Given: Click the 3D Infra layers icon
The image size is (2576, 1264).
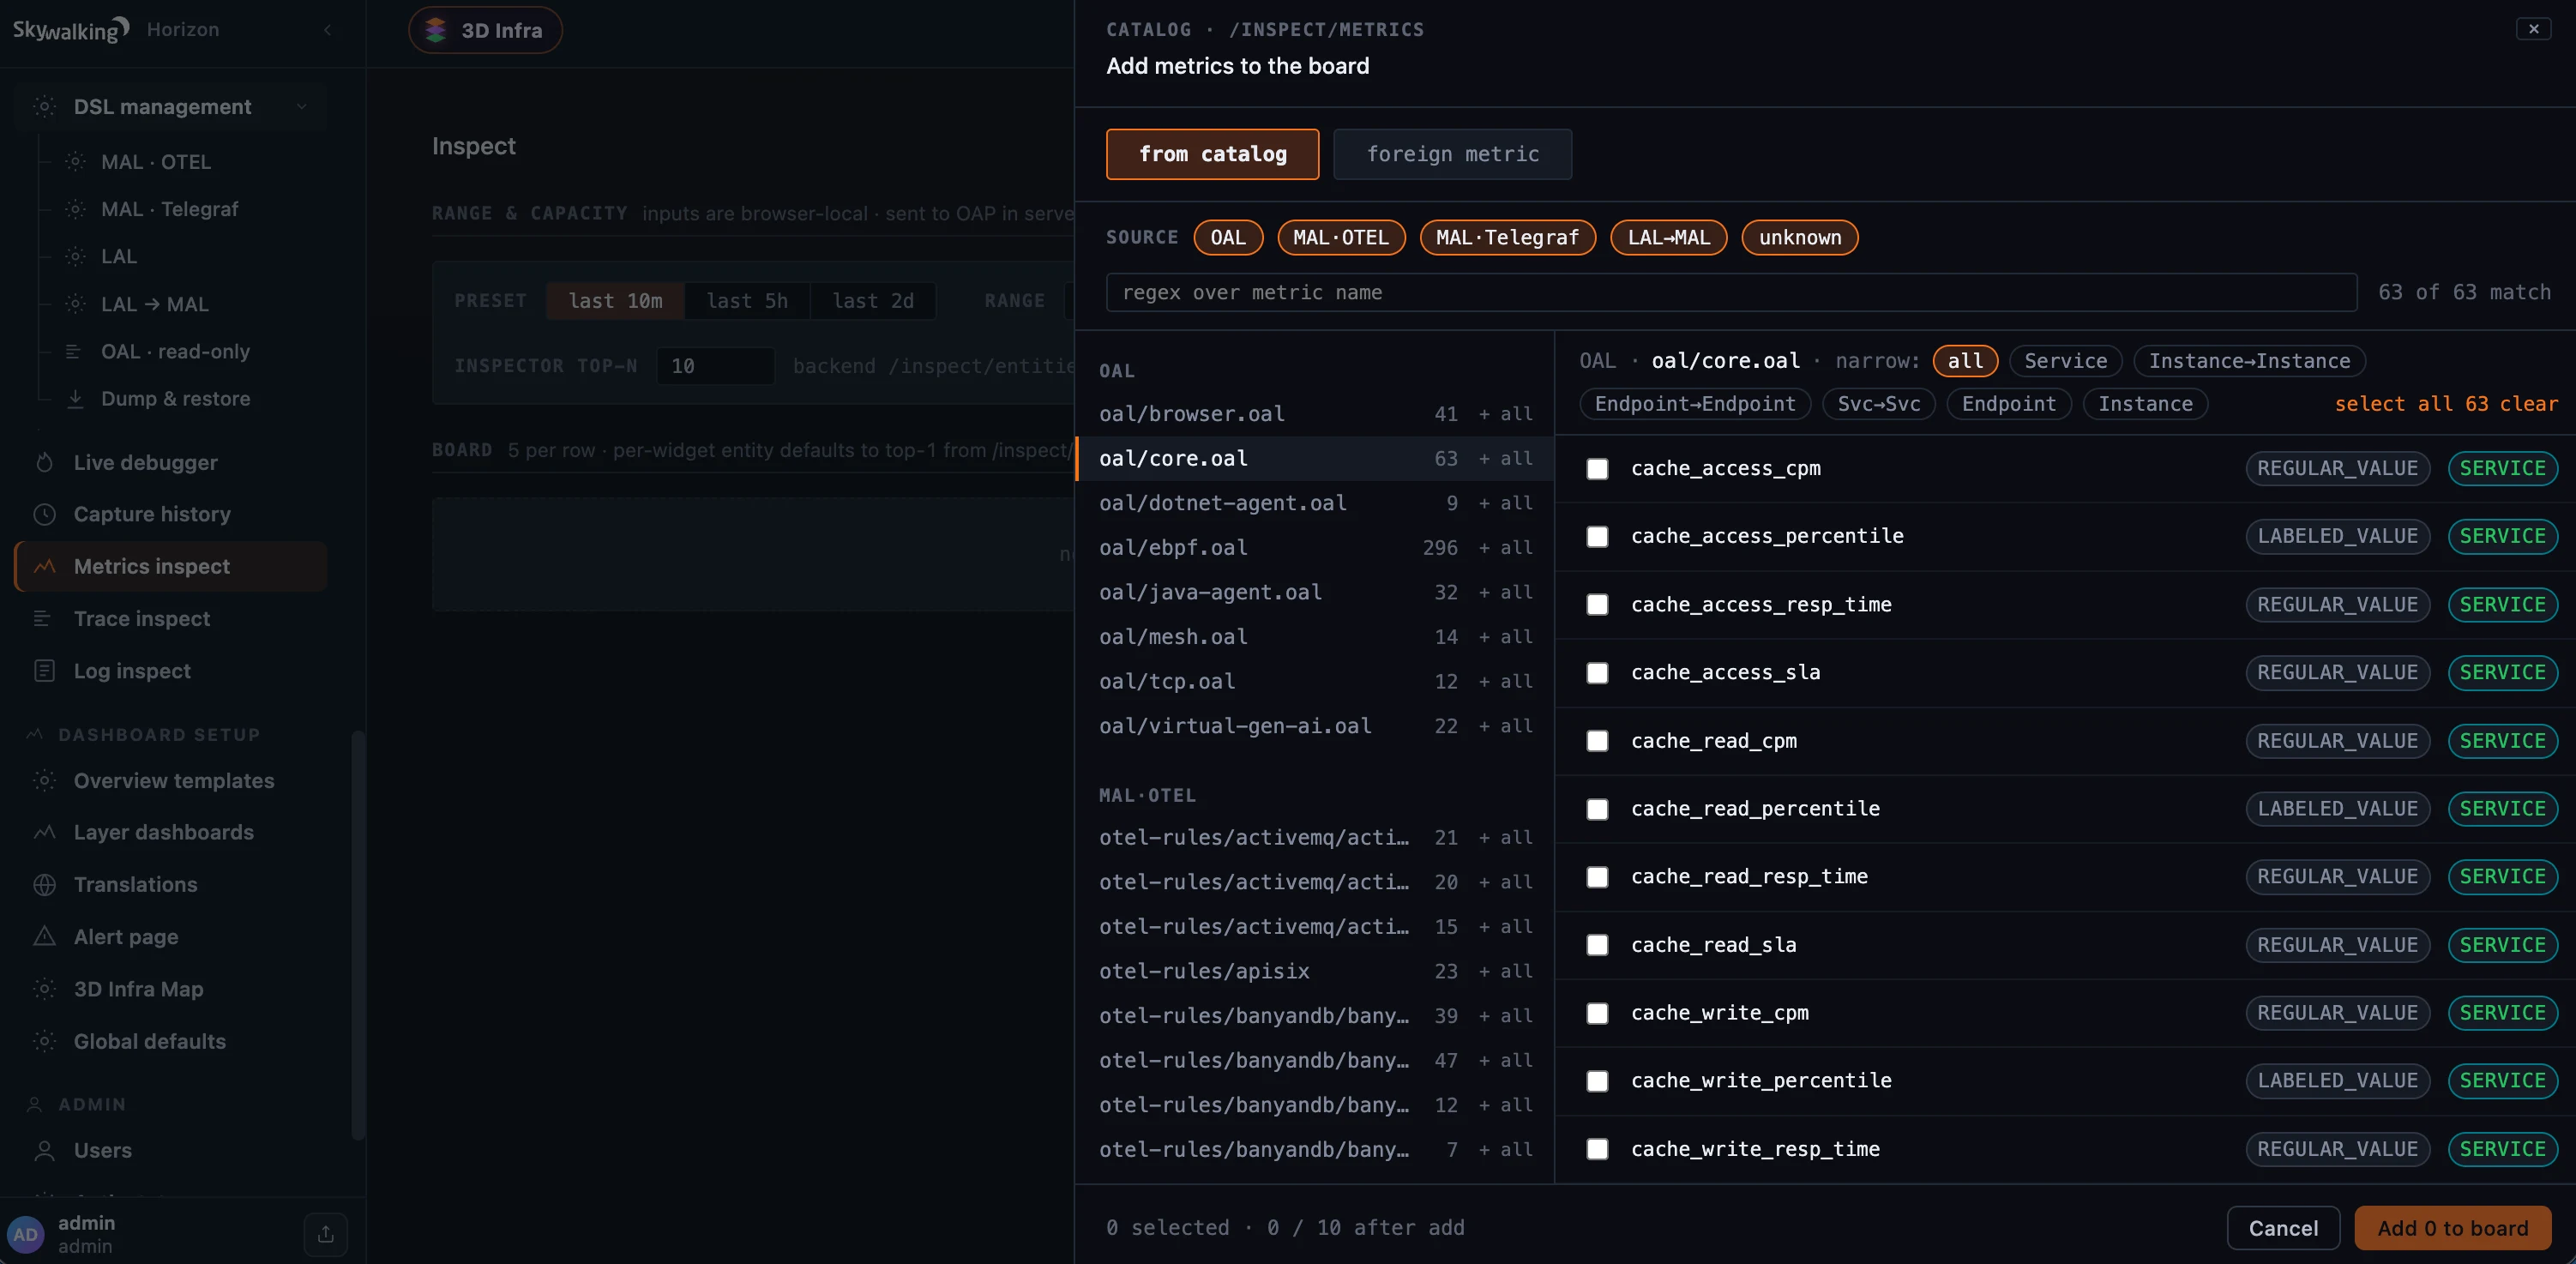Looking at the screenshot, I should pyautogui.click(x=435, y=30).
